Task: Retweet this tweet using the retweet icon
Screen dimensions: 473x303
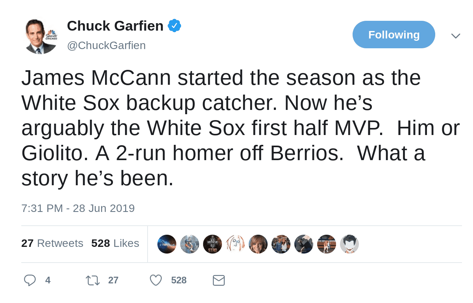Action: coord(93,280)
